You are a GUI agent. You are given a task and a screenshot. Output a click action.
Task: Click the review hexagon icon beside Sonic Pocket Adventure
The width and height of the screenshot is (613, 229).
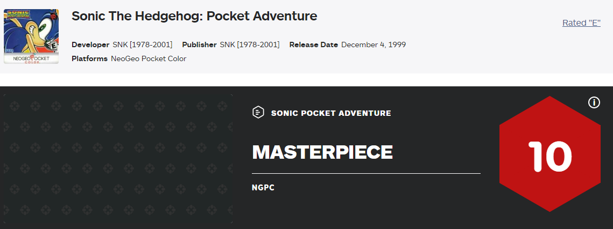click(x=258, y=113)
